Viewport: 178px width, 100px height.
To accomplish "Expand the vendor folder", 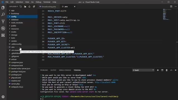I will click(x=22, y=41).
